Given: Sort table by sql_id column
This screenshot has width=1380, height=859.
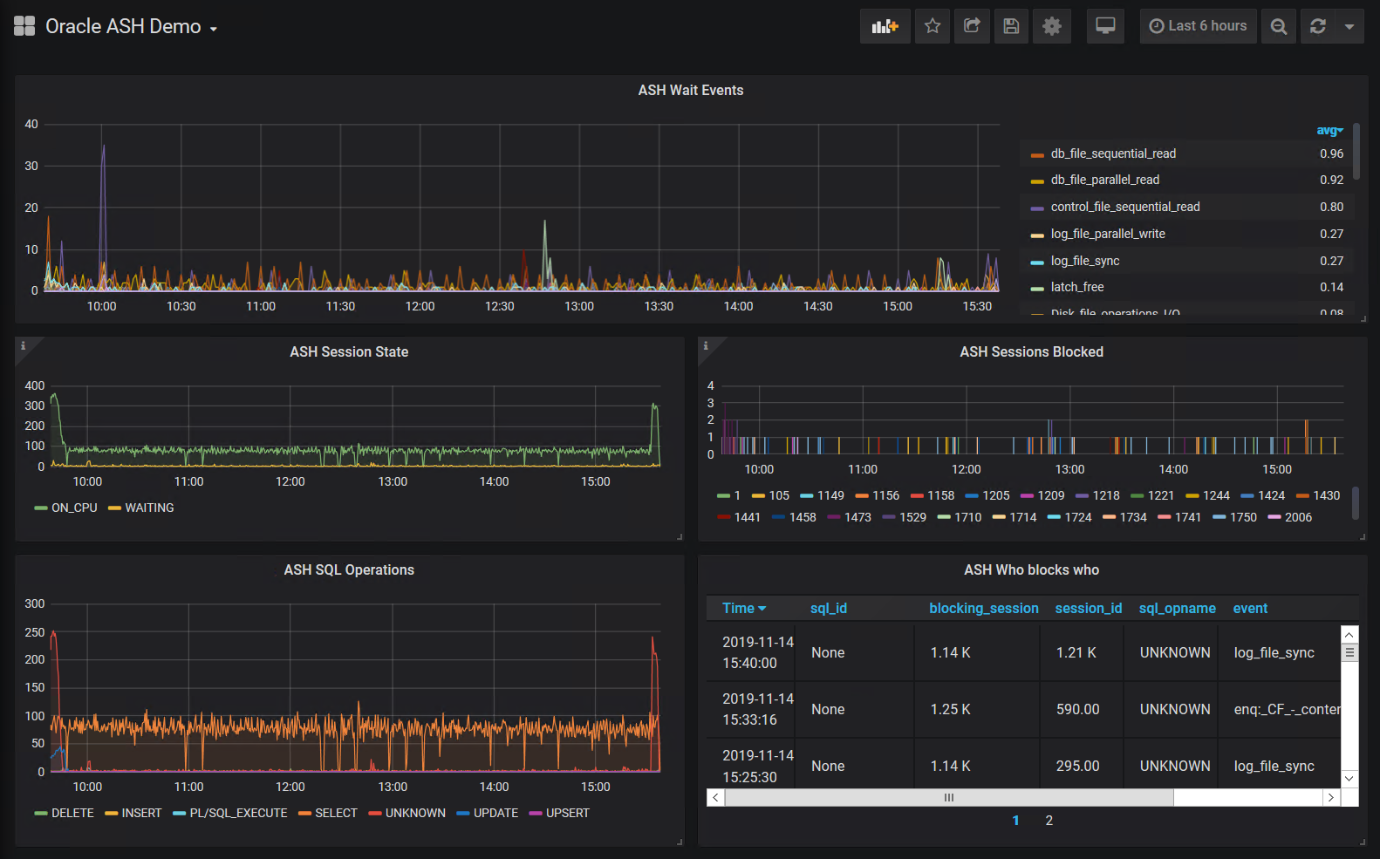Looking at the screenshot, I should (829, 608).
